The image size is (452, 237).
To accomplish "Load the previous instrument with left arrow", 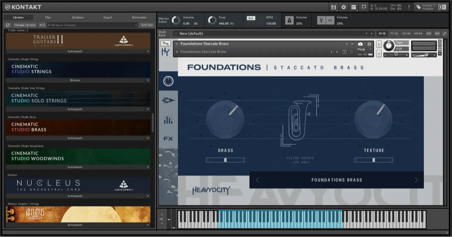I will [x=347, y=44].
